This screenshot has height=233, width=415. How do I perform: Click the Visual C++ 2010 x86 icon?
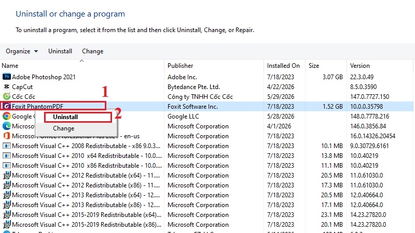coord(7,165)
